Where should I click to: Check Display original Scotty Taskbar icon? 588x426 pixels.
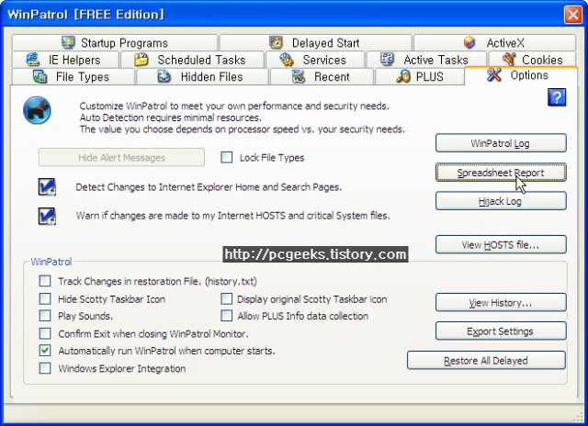pyautogui.click(x=227, y=298)
